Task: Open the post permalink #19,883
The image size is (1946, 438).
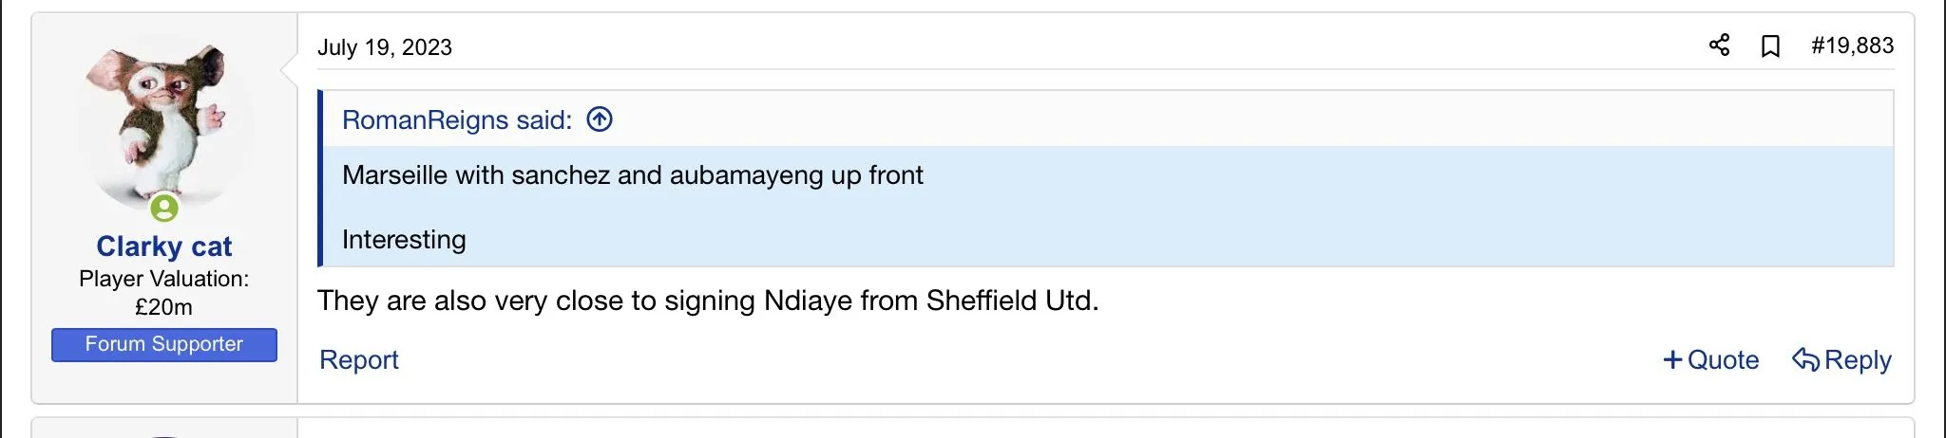Action: (1852, 46)
